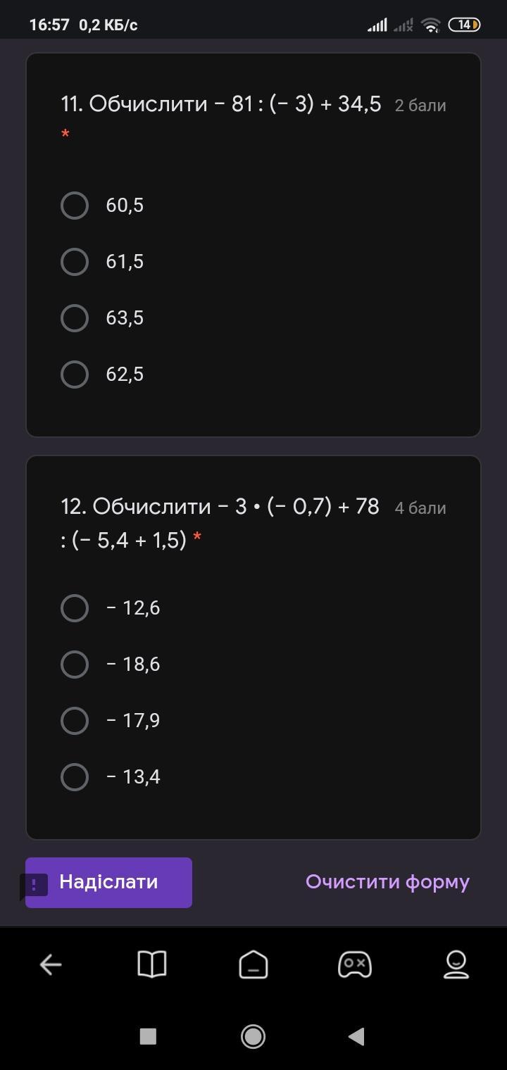Open the bookmarks book icon

[151, 964]
